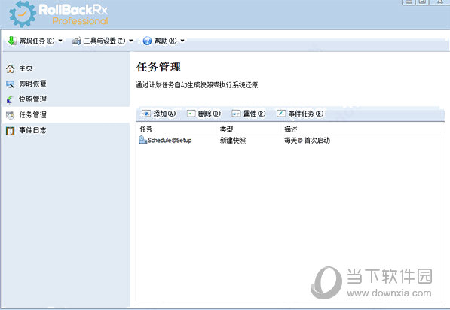
Task: Expand the 帮助 dropdown arrow
Action: [x=182, y=41]
